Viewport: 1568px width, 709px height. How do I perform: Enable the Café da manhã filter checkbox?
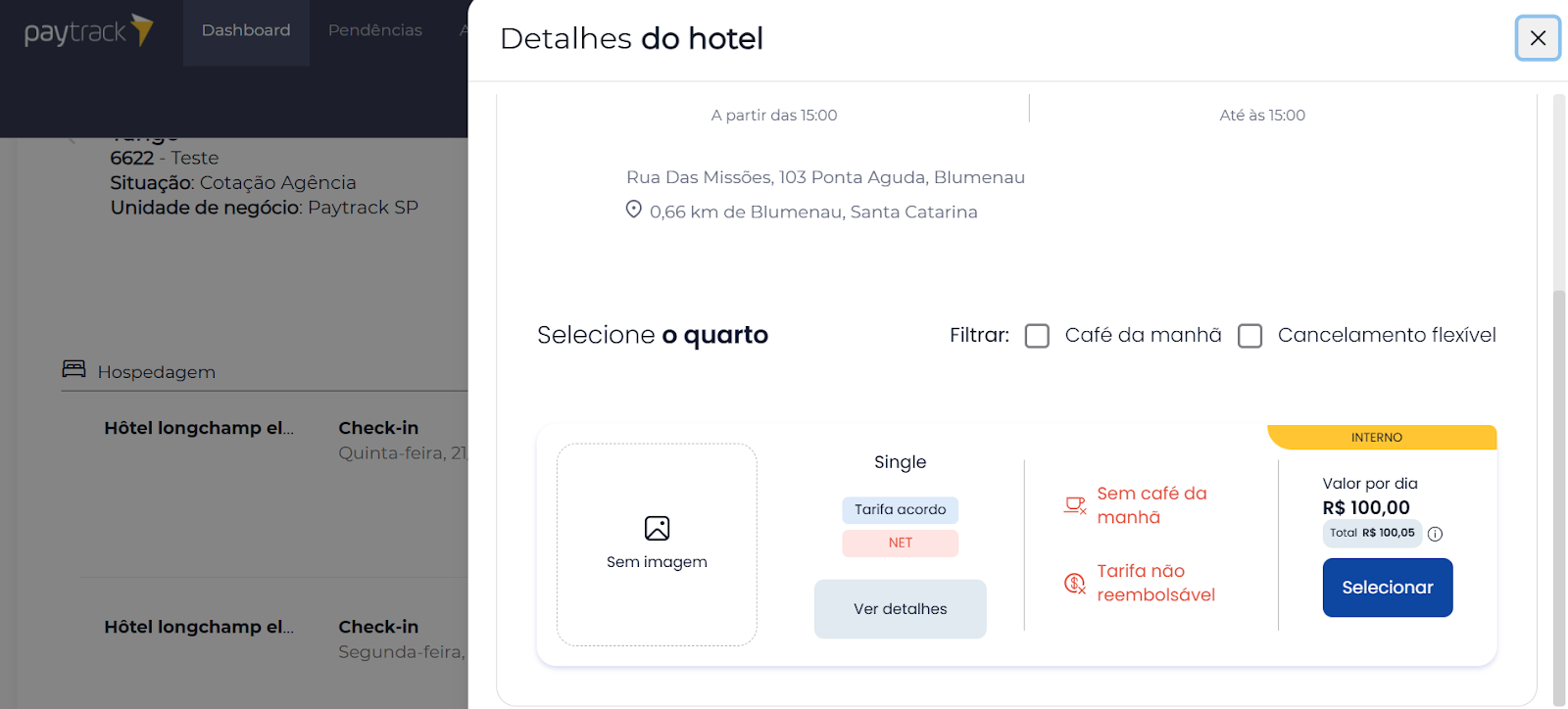(x=1037, y=336)
